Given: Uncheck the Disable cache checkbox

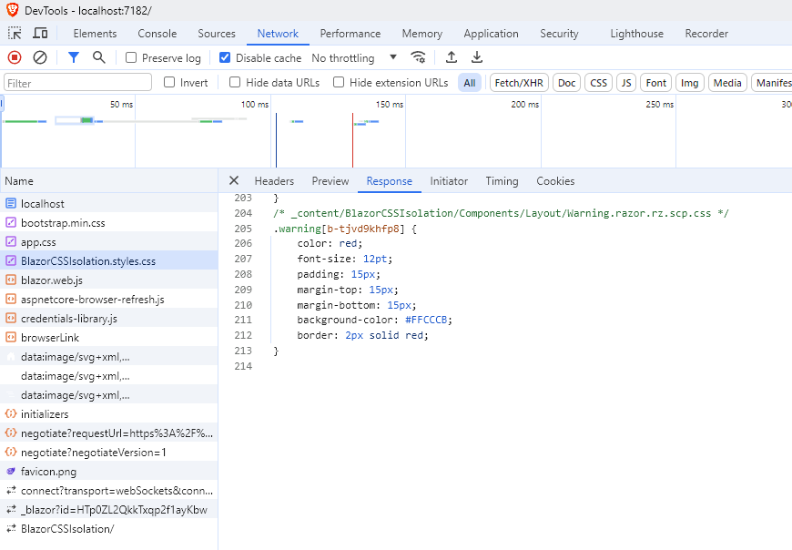Looking at the screenshot, I should pyautogui.click(x=225, y=57).
